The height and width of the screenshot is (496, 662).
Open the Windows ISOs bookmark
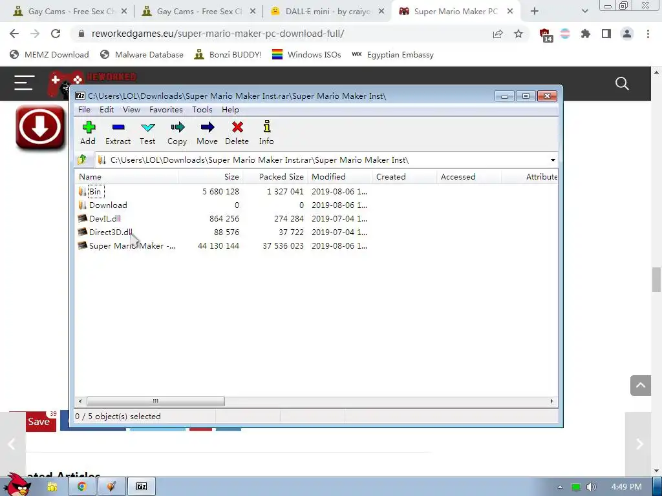tap(306, 54)
